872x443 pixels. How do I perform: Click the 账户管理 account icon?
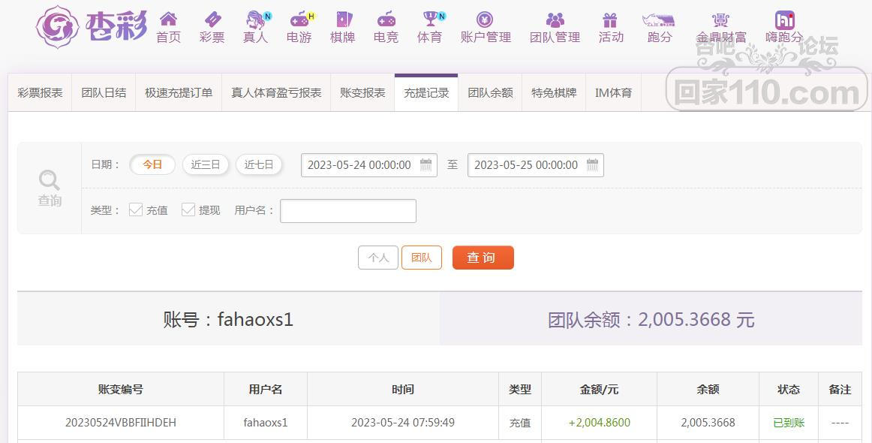[485, 20]
